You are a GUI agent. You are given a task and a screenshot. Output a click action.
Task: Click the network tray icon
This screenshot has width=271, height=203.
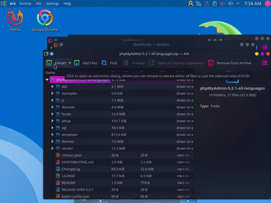point(198,3)
